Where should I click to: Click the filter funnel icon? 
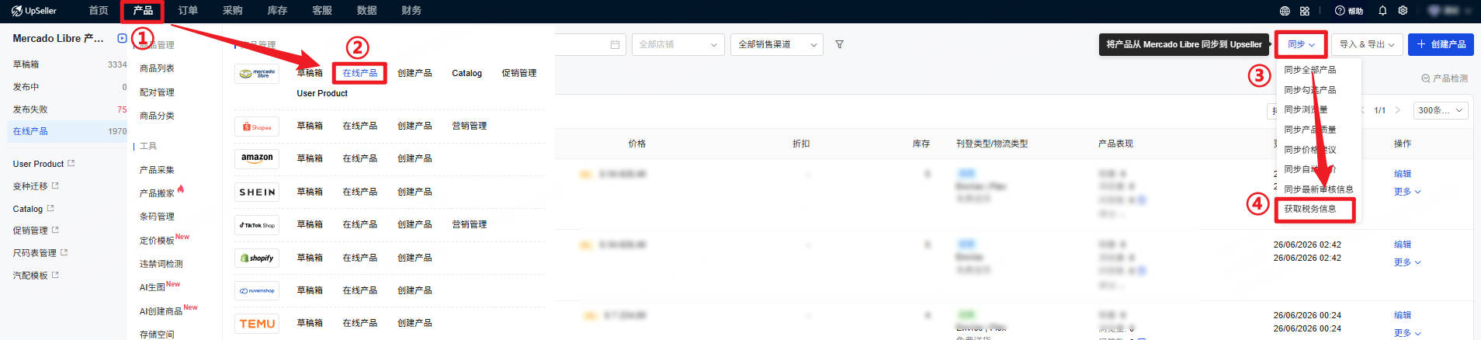click(839, 44)
